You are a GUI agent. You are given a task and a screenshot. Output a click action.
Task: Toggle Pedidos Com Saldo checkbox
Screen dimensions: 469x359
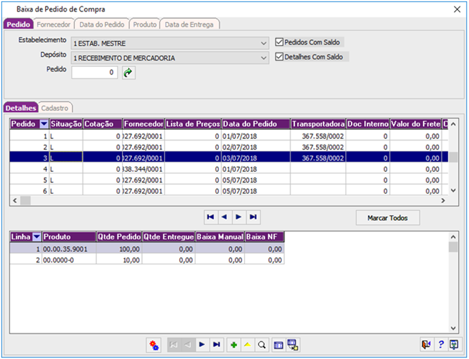coord(279,42)
